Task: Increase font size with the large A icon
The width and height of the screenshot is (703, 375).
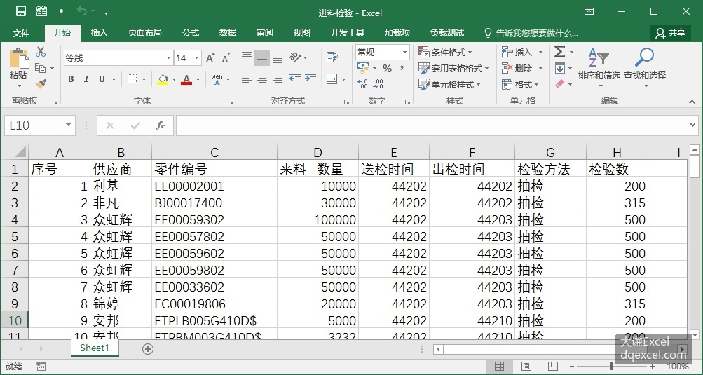Action: [x=210, y=58]
